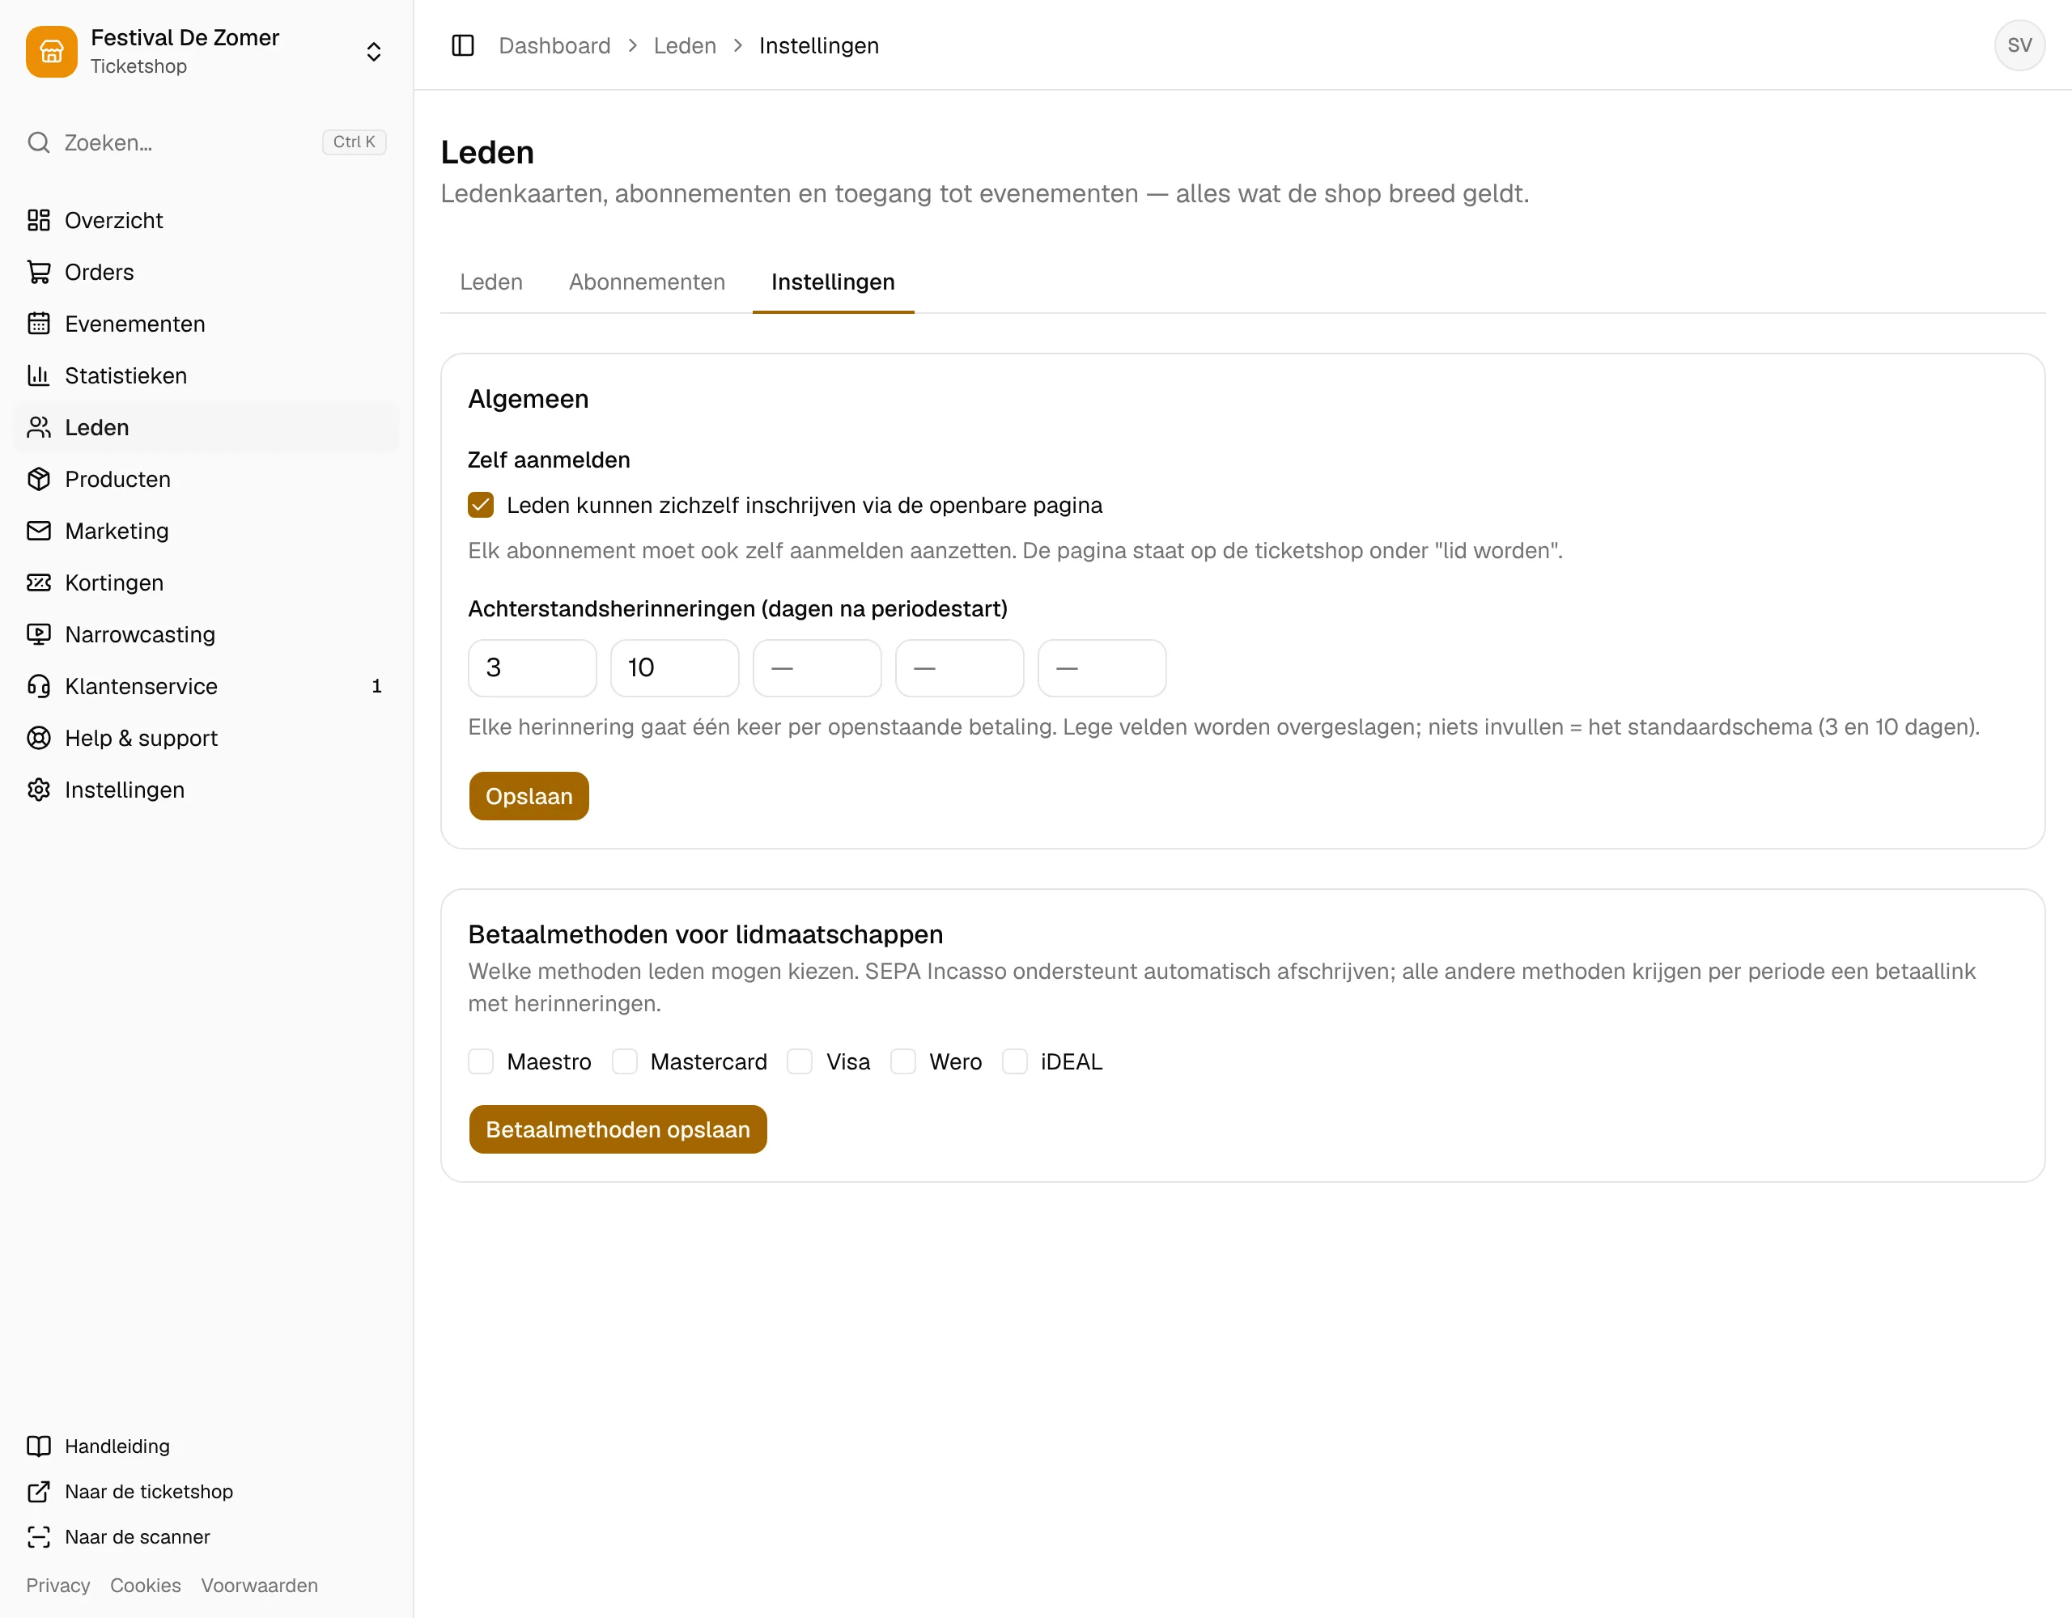
Task: Enable the Visa payment checkbox
Action: pos(800,1061)
